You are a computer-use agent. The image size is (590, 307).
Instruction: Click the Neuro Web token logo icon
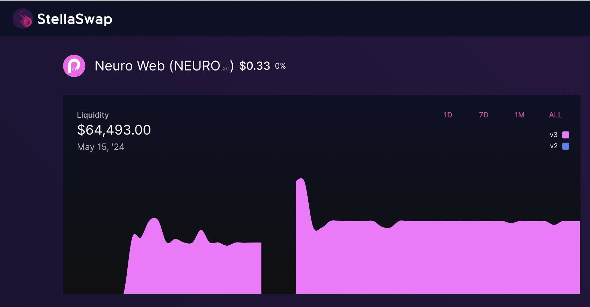74,66
